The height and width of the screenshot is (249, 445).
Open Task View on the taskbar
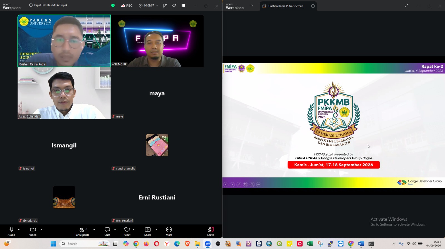(115, 244)
